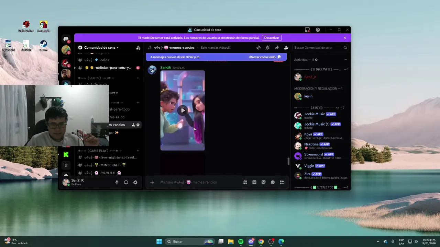
Task: Toggle headphones deafen in user panel
Action: (x=126, y=183)
